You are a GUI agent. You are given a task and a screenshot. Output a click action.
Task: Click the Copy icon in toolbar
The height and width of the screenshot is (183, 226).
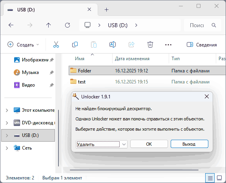tap(75, 44)
